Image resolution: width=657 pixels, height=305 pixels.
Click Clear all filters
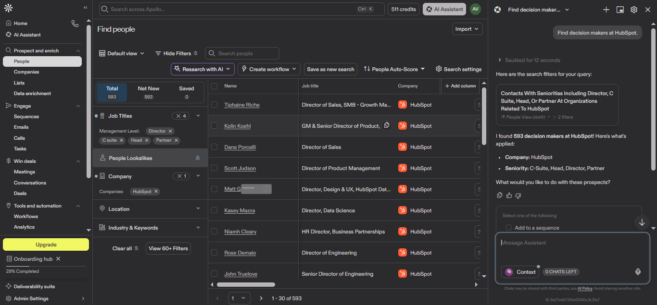pyautogui.click(x=122, y=248)
